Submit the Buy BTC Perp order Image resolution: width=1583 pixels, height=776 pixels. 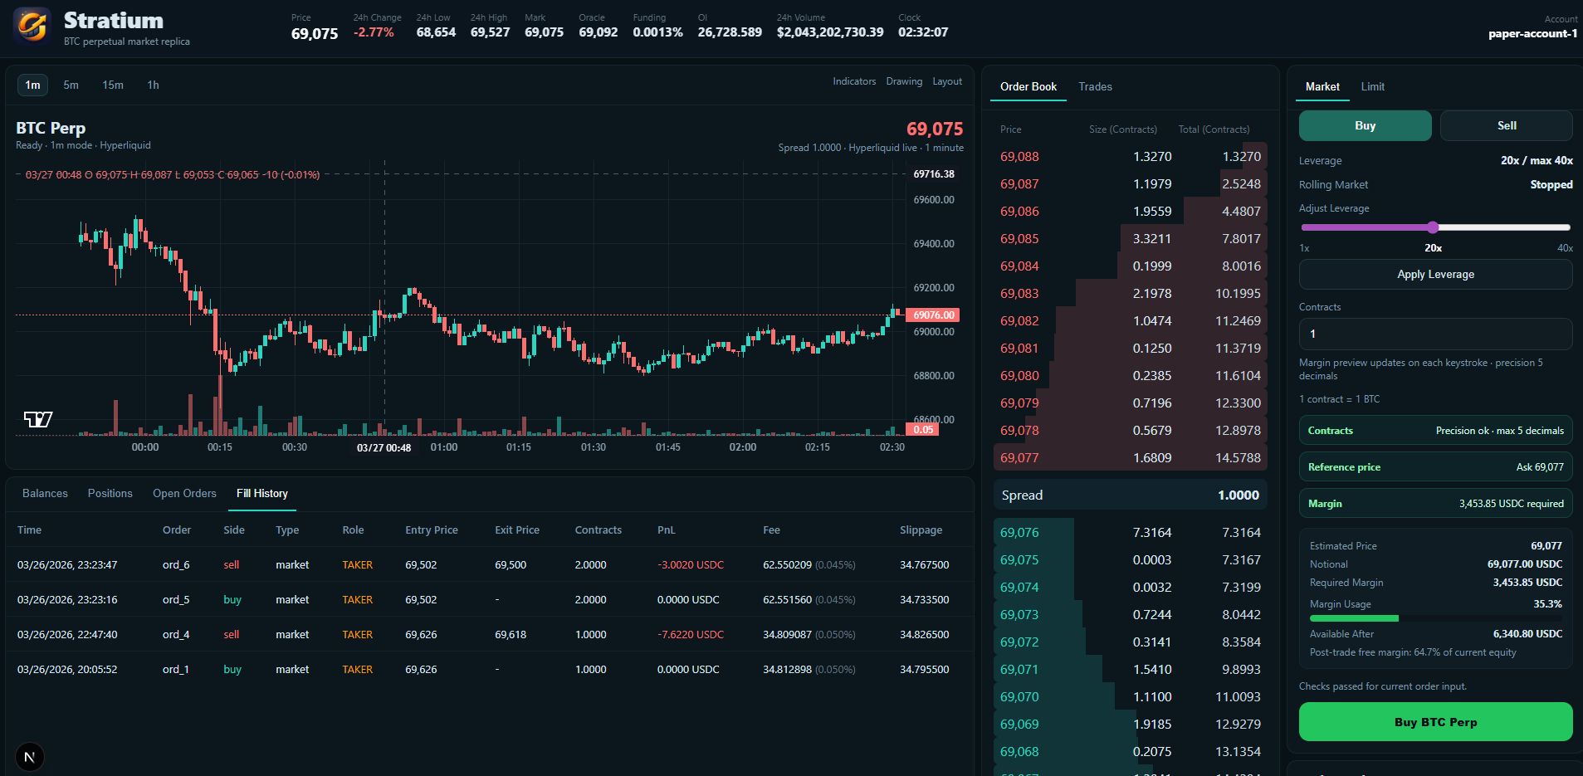(1435, 722)
